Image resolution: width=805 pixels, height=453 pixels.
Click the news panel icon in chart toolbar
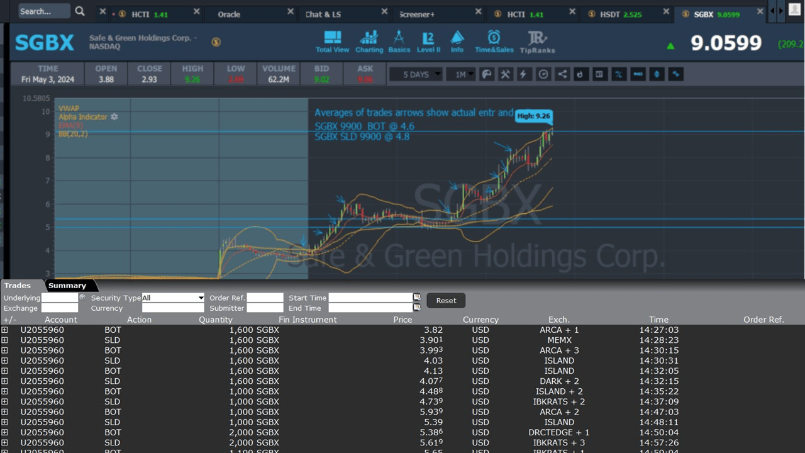coord(599,74)
